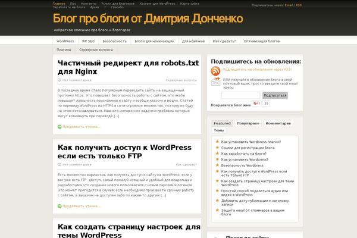The width and height of the screenshot is (357, 238).
Task: Click green arrow icon under FTP access post
Action: (x=59, y=206)
